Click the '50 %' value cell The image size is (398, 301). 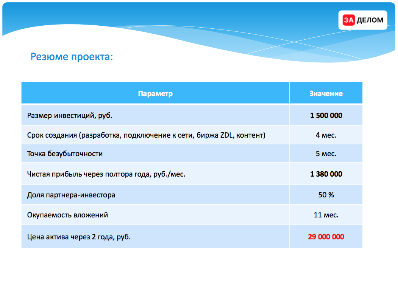click(326, 195)
